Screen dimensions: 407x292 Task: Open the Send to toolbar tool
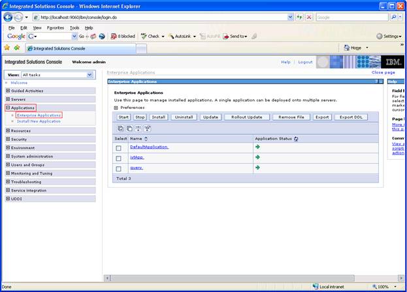tap(235, 36)
